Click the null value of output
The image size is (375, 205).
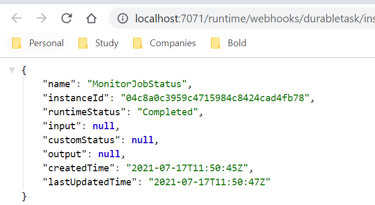click(109, 154)
